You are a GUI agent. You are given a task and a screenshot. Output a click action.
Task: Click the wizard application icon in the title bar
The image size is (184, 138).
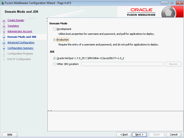(x=2, y=3)
